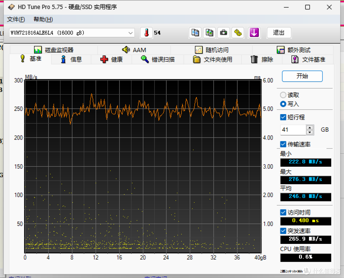Open the Extra Tests tab (额外测试)
The height and width of the screenshot is (278, 344).
point(293,50)
